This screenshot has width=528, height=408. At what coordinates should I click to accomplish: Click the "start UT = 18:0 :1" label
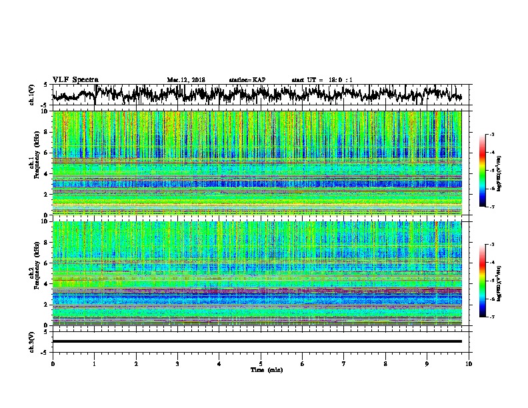pos(321,80)
